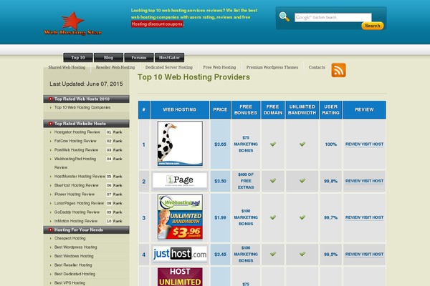Click Top Rated Website Hosts header
This screenshot has height=286, width=430.
click(86, 124)
